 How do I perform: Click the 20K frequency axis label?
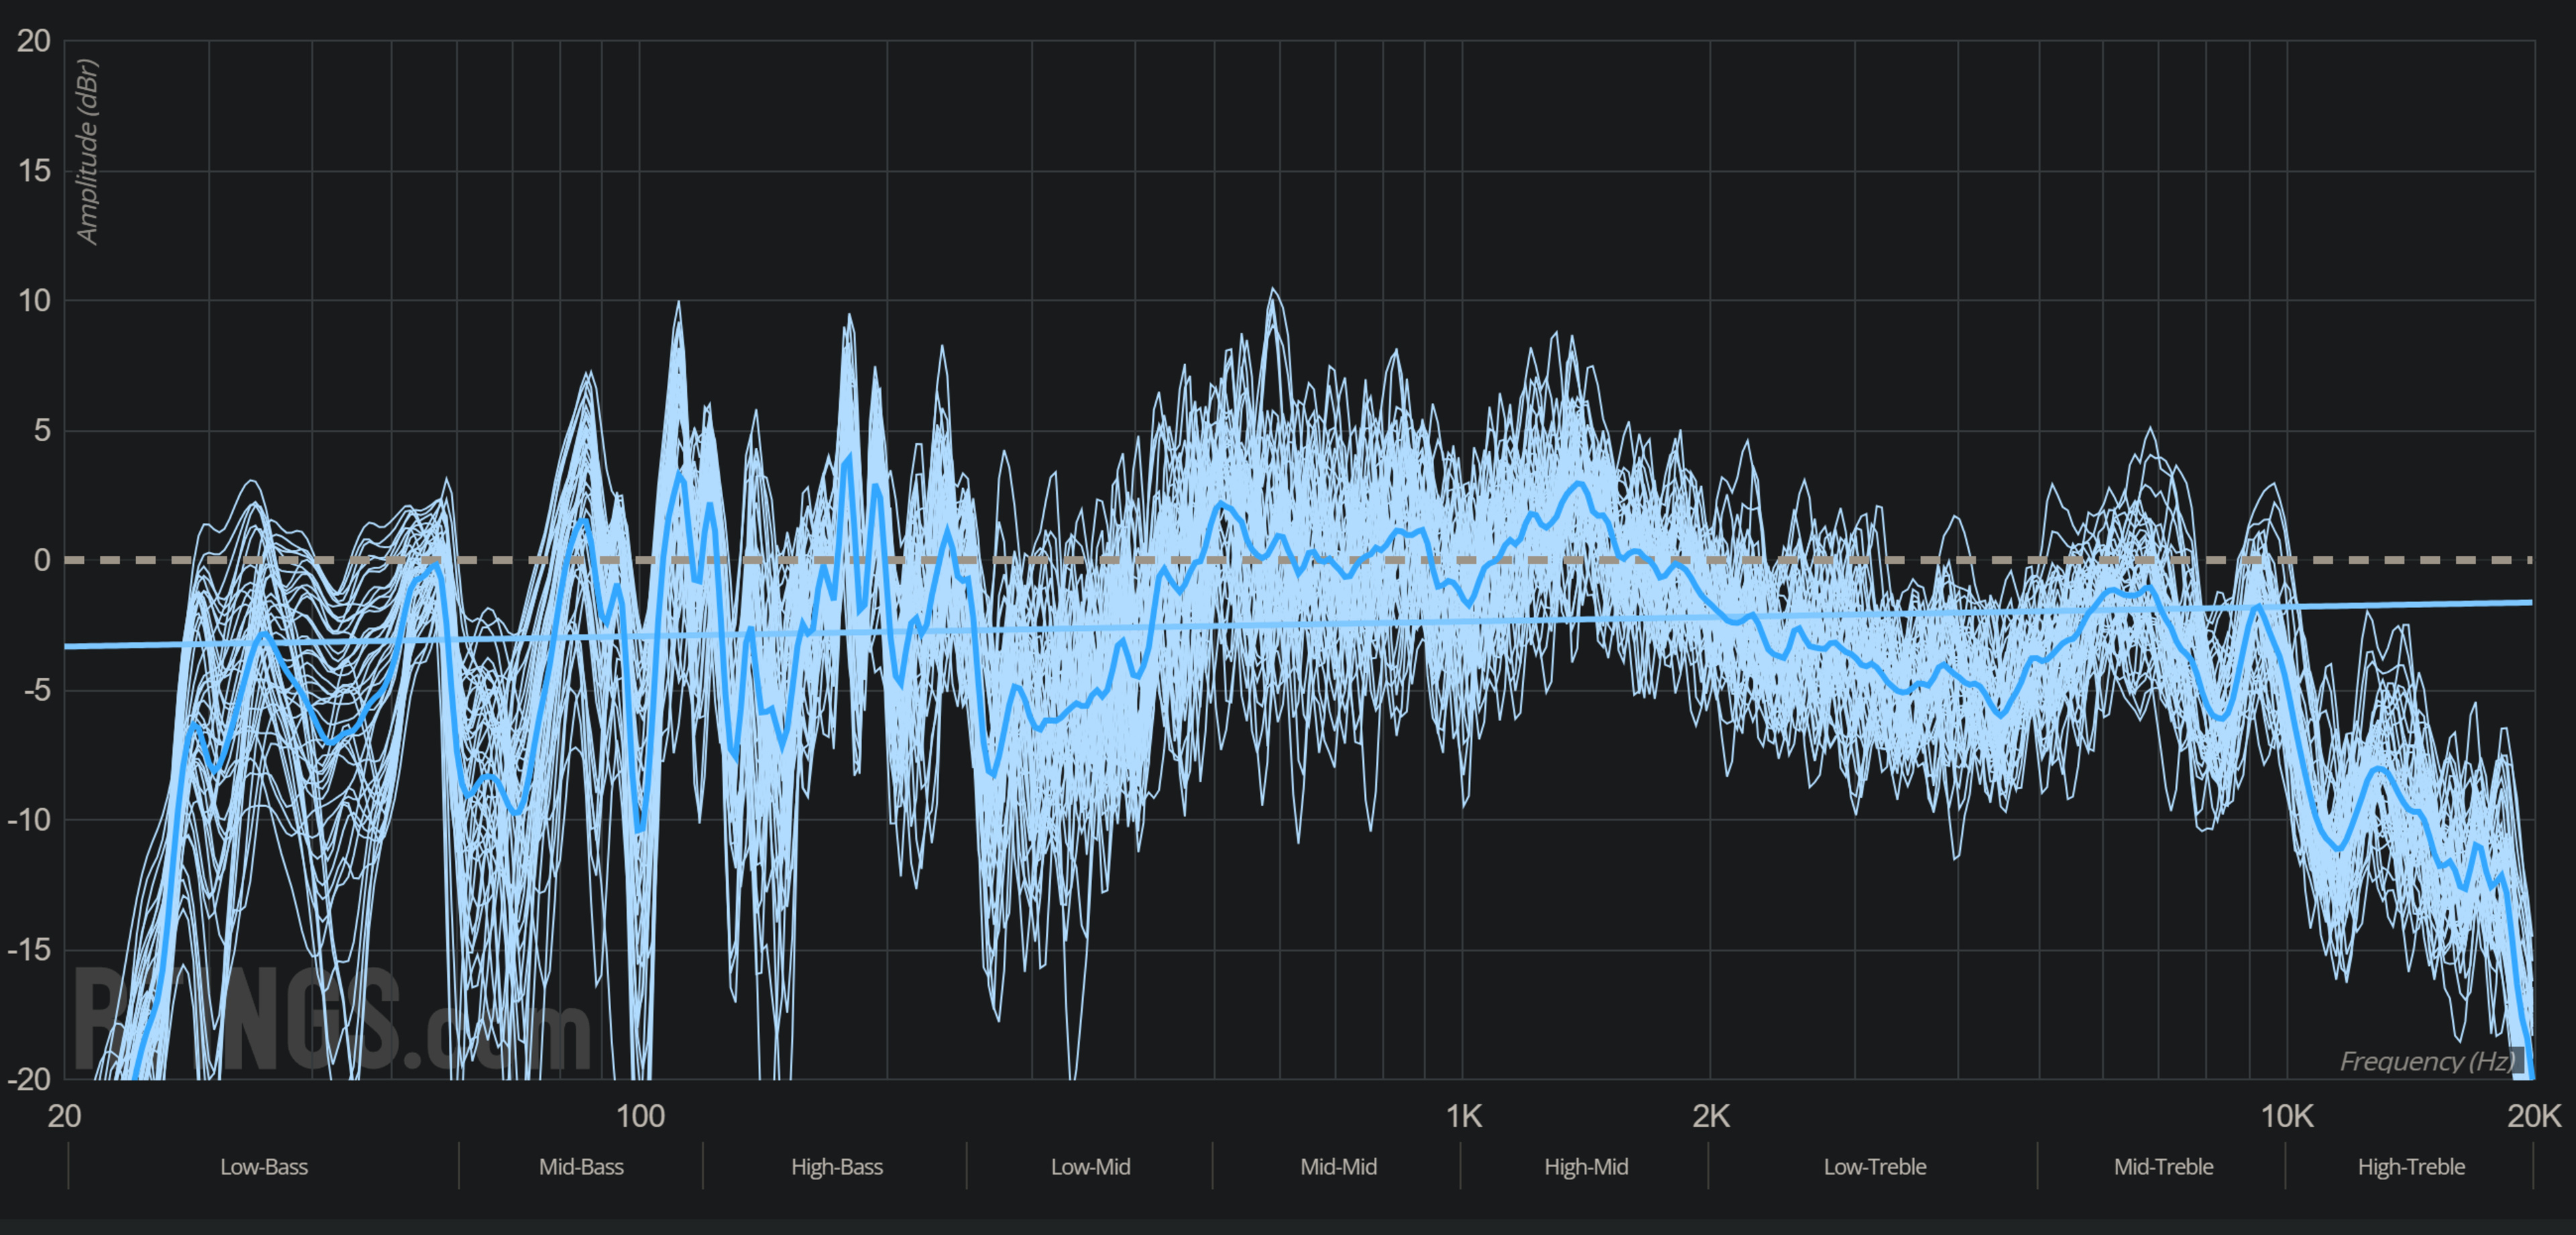tap(2534, 1116)
